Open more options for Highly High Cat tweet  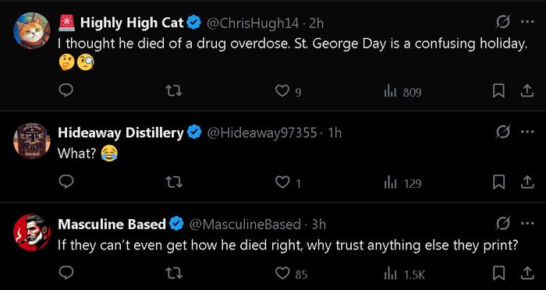527,22
